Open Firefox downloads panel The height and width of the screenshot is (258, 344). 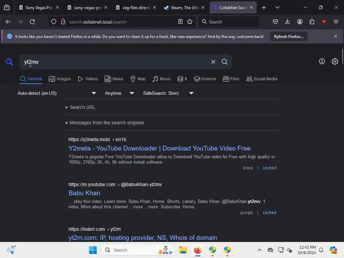288,22
